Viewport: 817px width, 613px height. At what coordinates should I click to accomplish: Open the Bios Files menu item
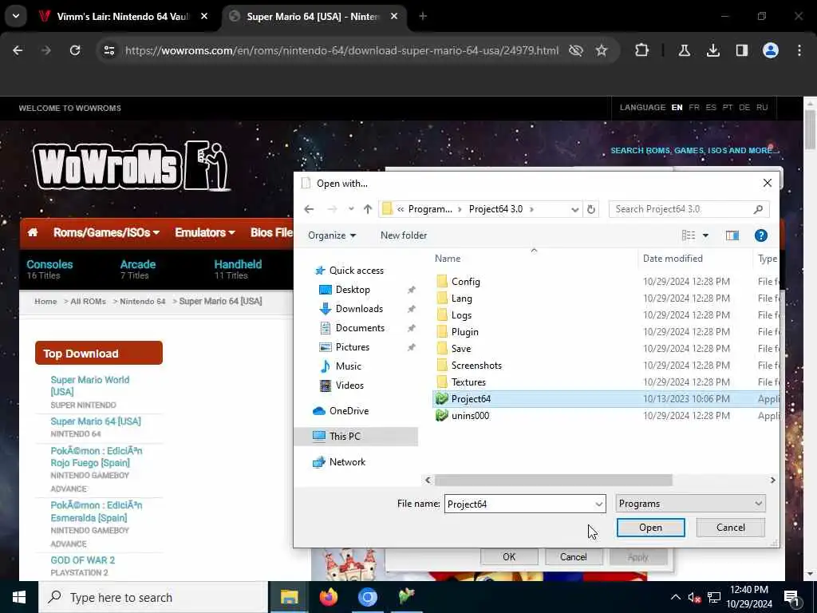tap(271, 232)
